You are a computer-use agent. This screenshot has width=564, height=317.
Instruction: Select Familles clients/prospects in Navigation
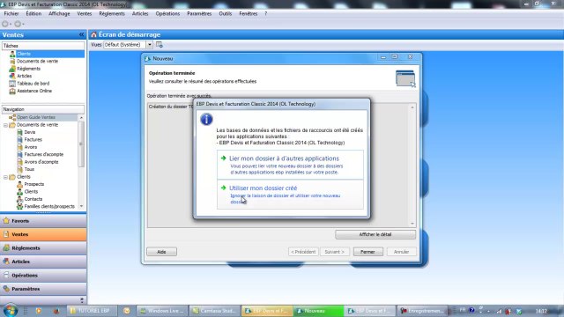[49, 207]
